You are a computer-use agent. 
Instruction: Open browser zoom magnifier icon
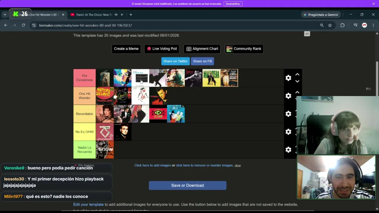coord(322,25)
